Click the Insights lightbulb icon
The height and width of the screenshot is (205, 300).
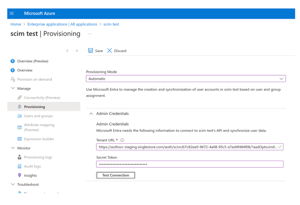pyautogui.click(x=20, y=175)
